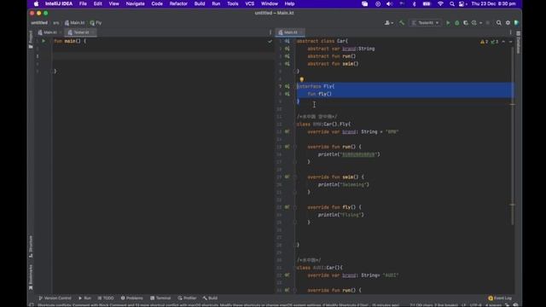
Task: Expand the profiler run options dropdown arrow
Action: tap(480, 23)
